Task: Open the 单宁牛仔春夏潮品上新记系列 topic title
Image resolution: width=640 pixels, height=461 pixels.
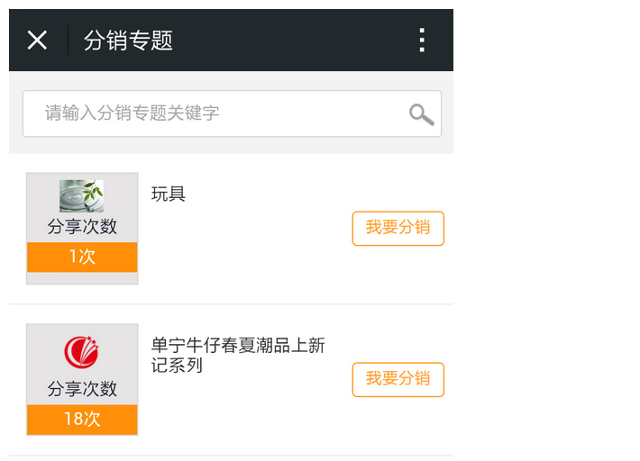Action: coord(238,356)
